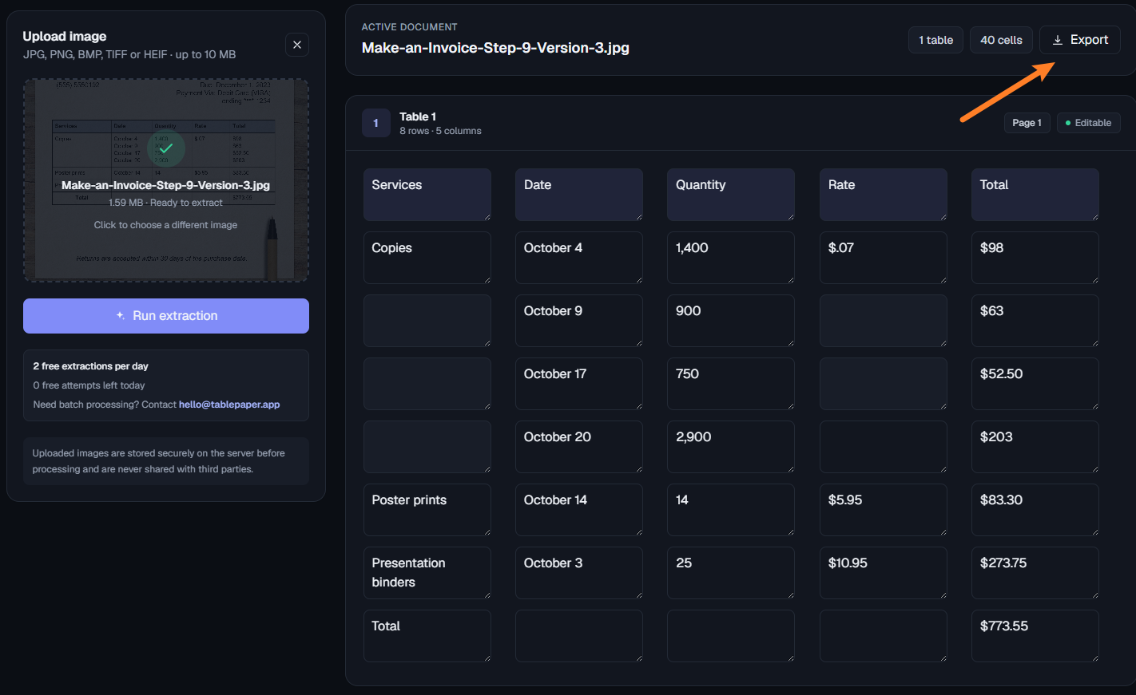Viewport: 1136px width, 695px height.
Task: Click the Presentation binders cell
Action: (x=427, y=573)
